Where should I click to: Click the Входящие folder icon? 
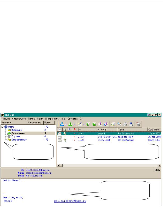9,130
